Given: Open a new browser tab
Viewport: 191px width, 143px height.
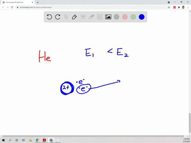Looking at the screenshot, I should [38, 2].
